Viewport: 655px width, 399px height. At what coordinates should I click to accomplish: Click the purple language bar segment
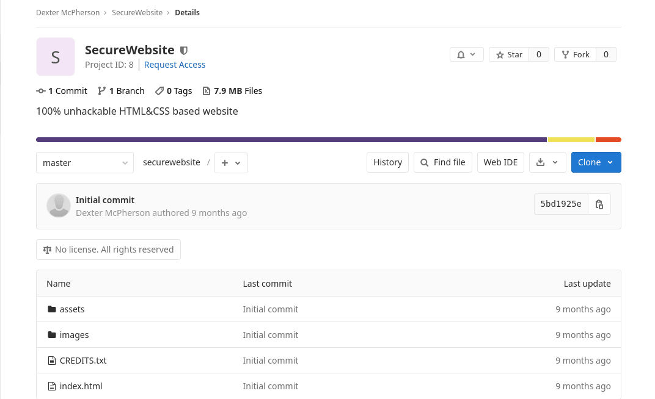tap(291, 140)
